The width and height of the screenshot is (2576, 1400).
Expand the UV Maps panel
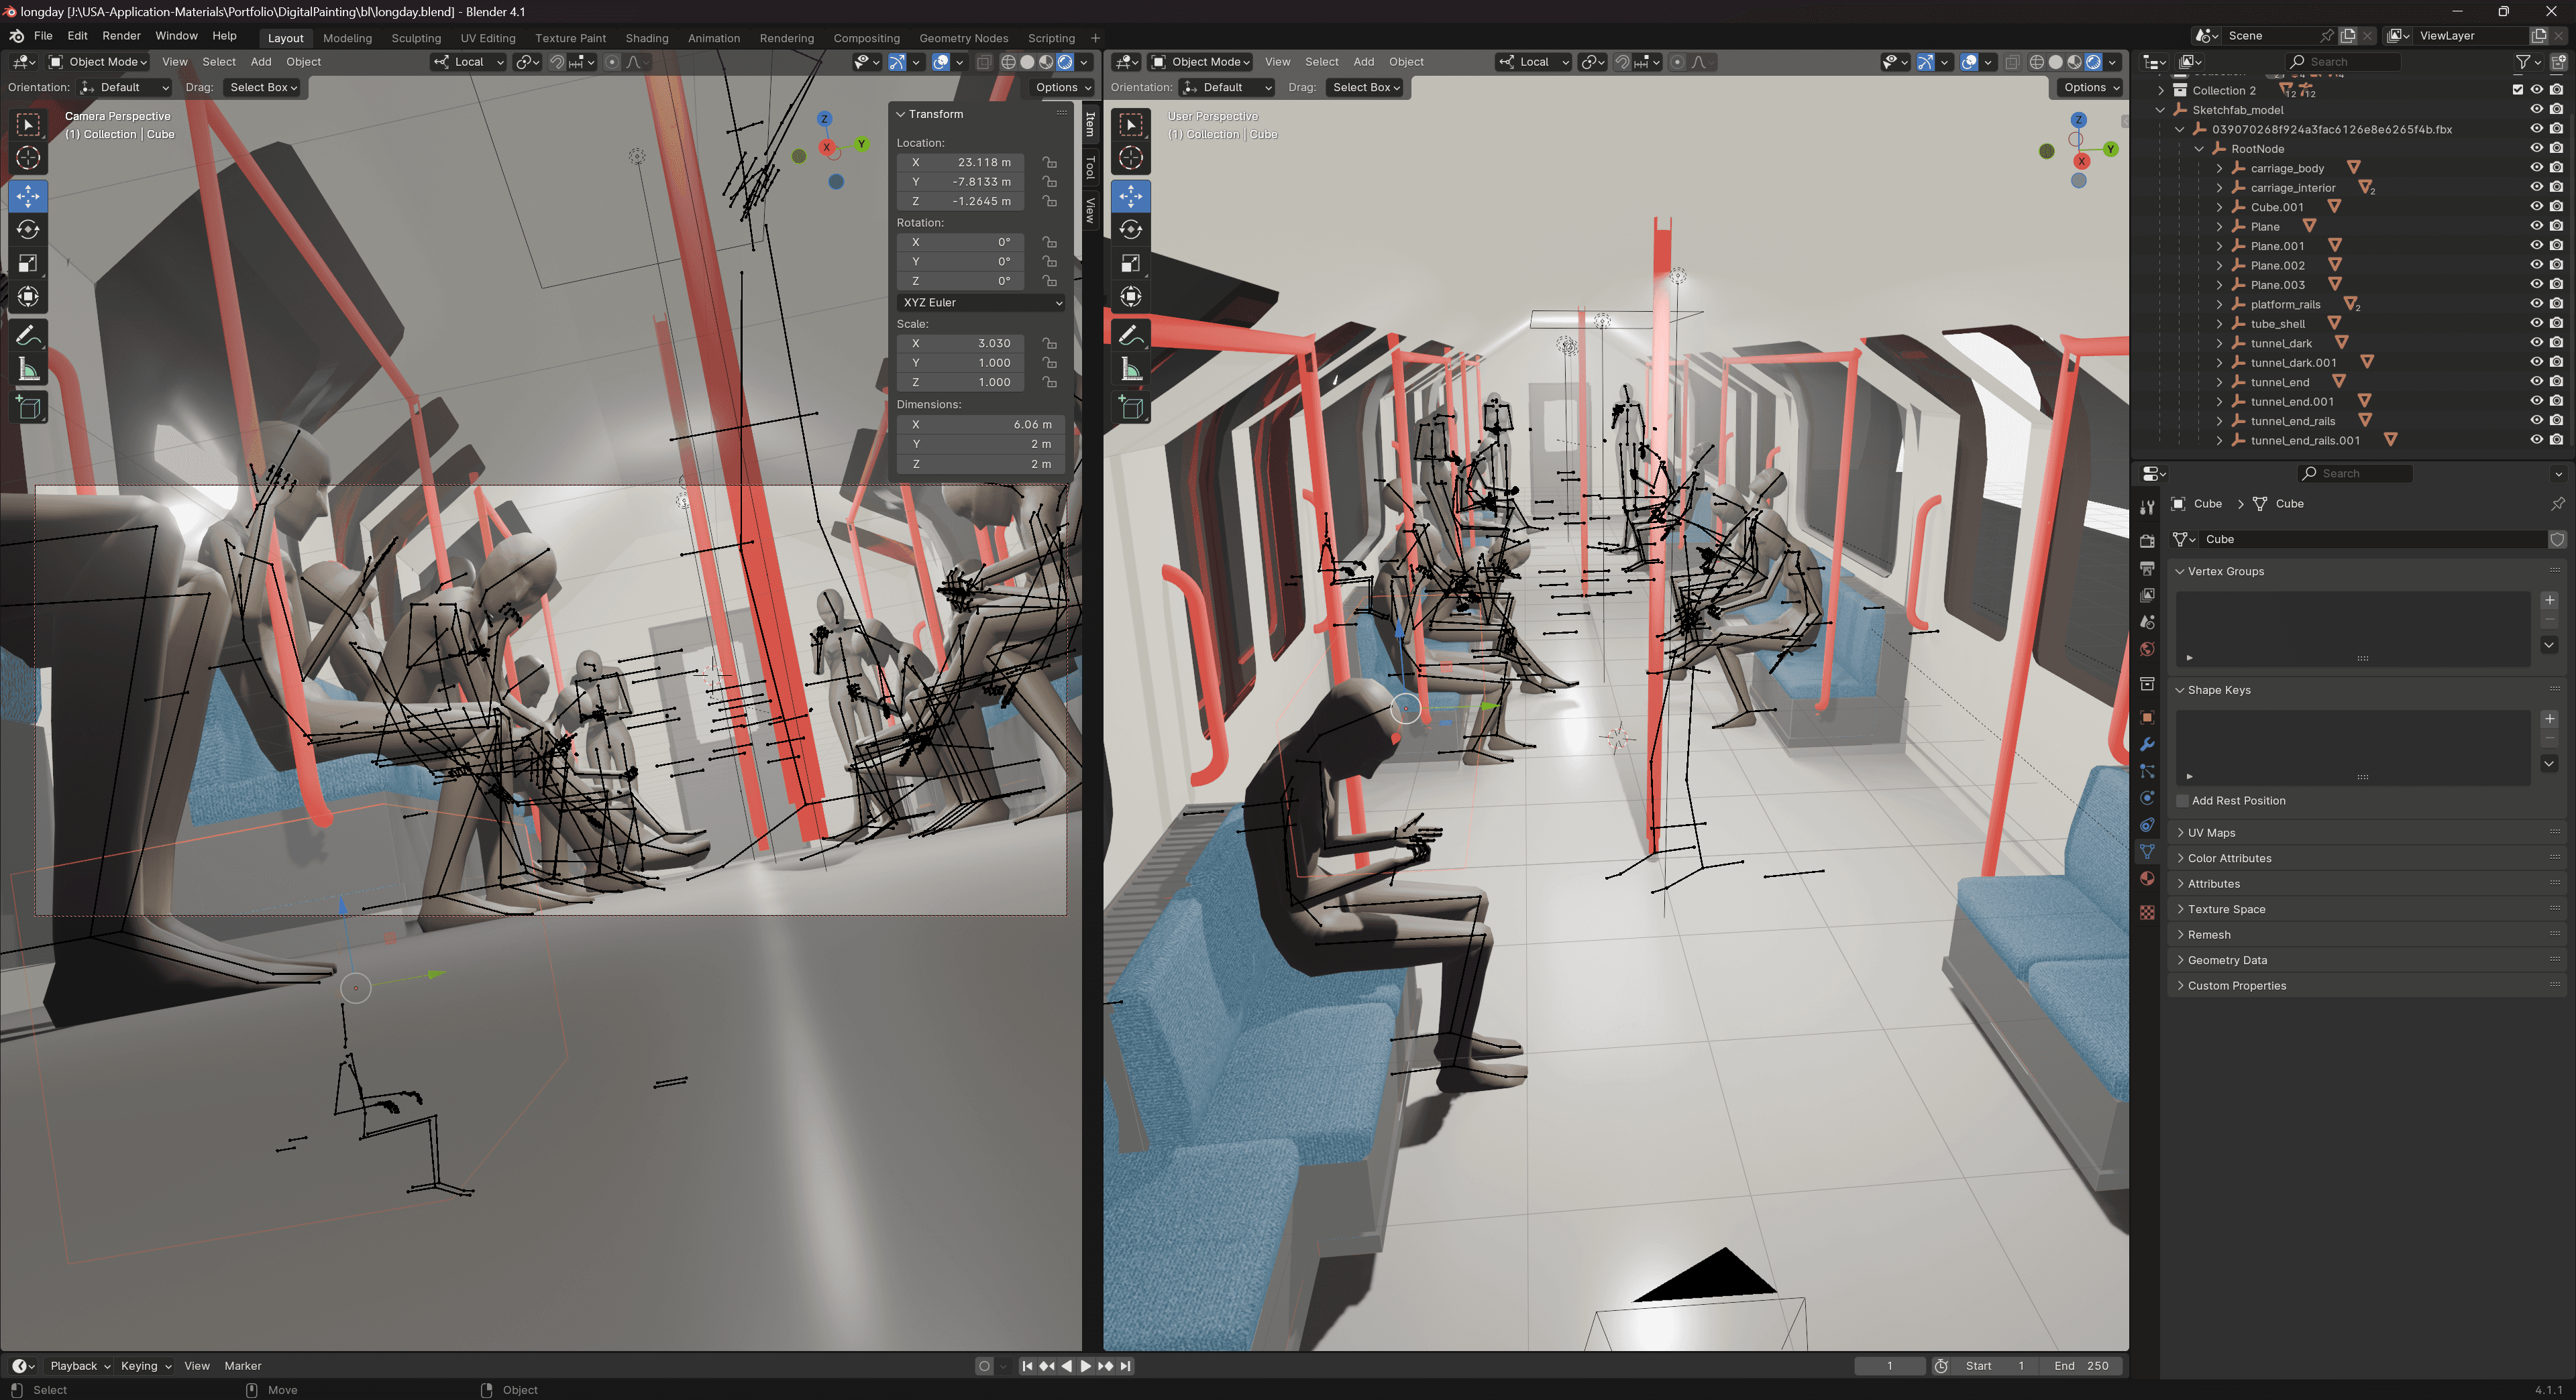tap(2211, 832)
